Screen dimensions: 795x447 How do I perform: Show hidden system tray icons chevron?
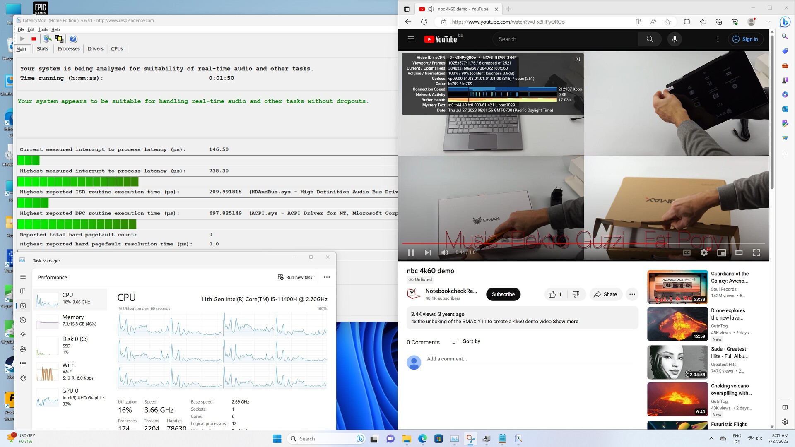[x=711, y=439]
